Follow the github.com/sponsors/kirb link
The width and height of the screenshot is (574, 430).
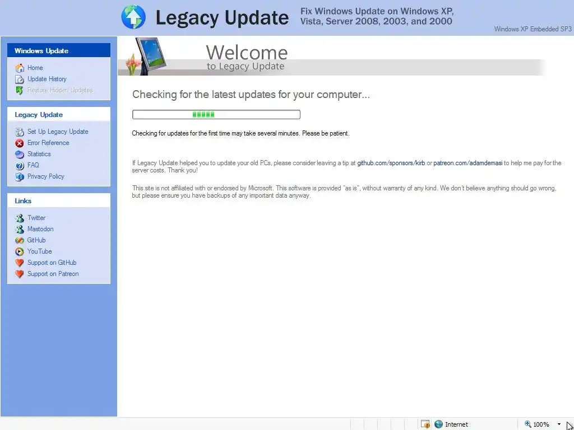391,163
